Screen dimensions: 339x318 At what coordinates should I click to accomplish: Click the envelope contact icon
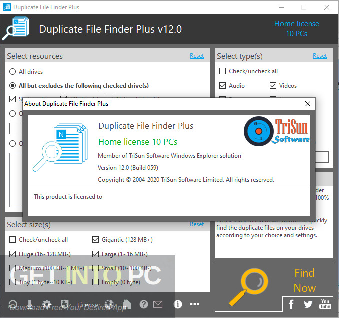point(158,304)
